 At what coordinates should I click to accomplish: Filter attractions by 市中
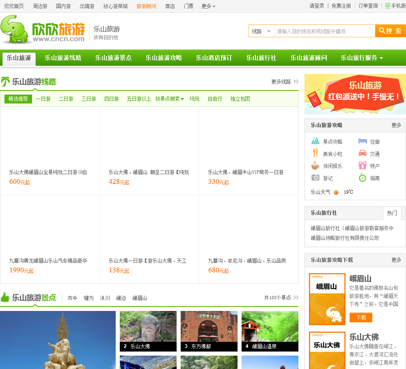tap(72, 298)
